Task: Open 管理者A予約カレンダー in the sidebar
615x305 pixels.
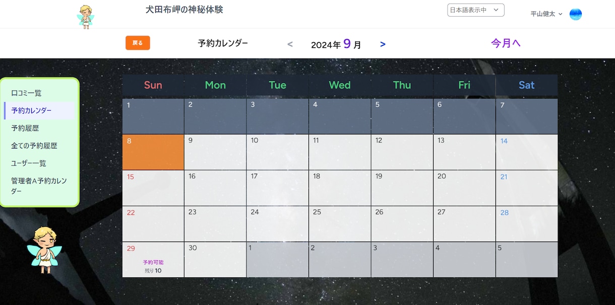Action: click(39, 186)
